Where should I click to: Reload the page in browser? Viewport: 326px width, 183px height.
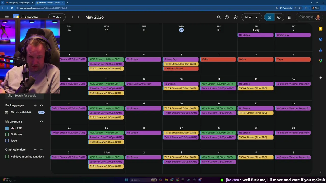(x=12, y=8)
